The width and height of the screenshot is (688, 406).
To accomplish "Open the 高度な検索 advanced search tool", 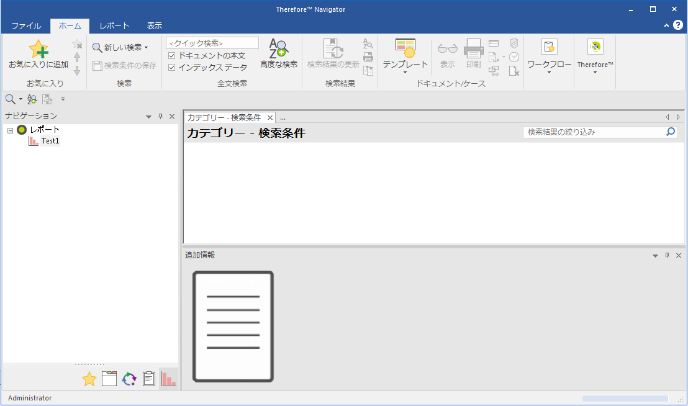I will (x=279, y=53).
